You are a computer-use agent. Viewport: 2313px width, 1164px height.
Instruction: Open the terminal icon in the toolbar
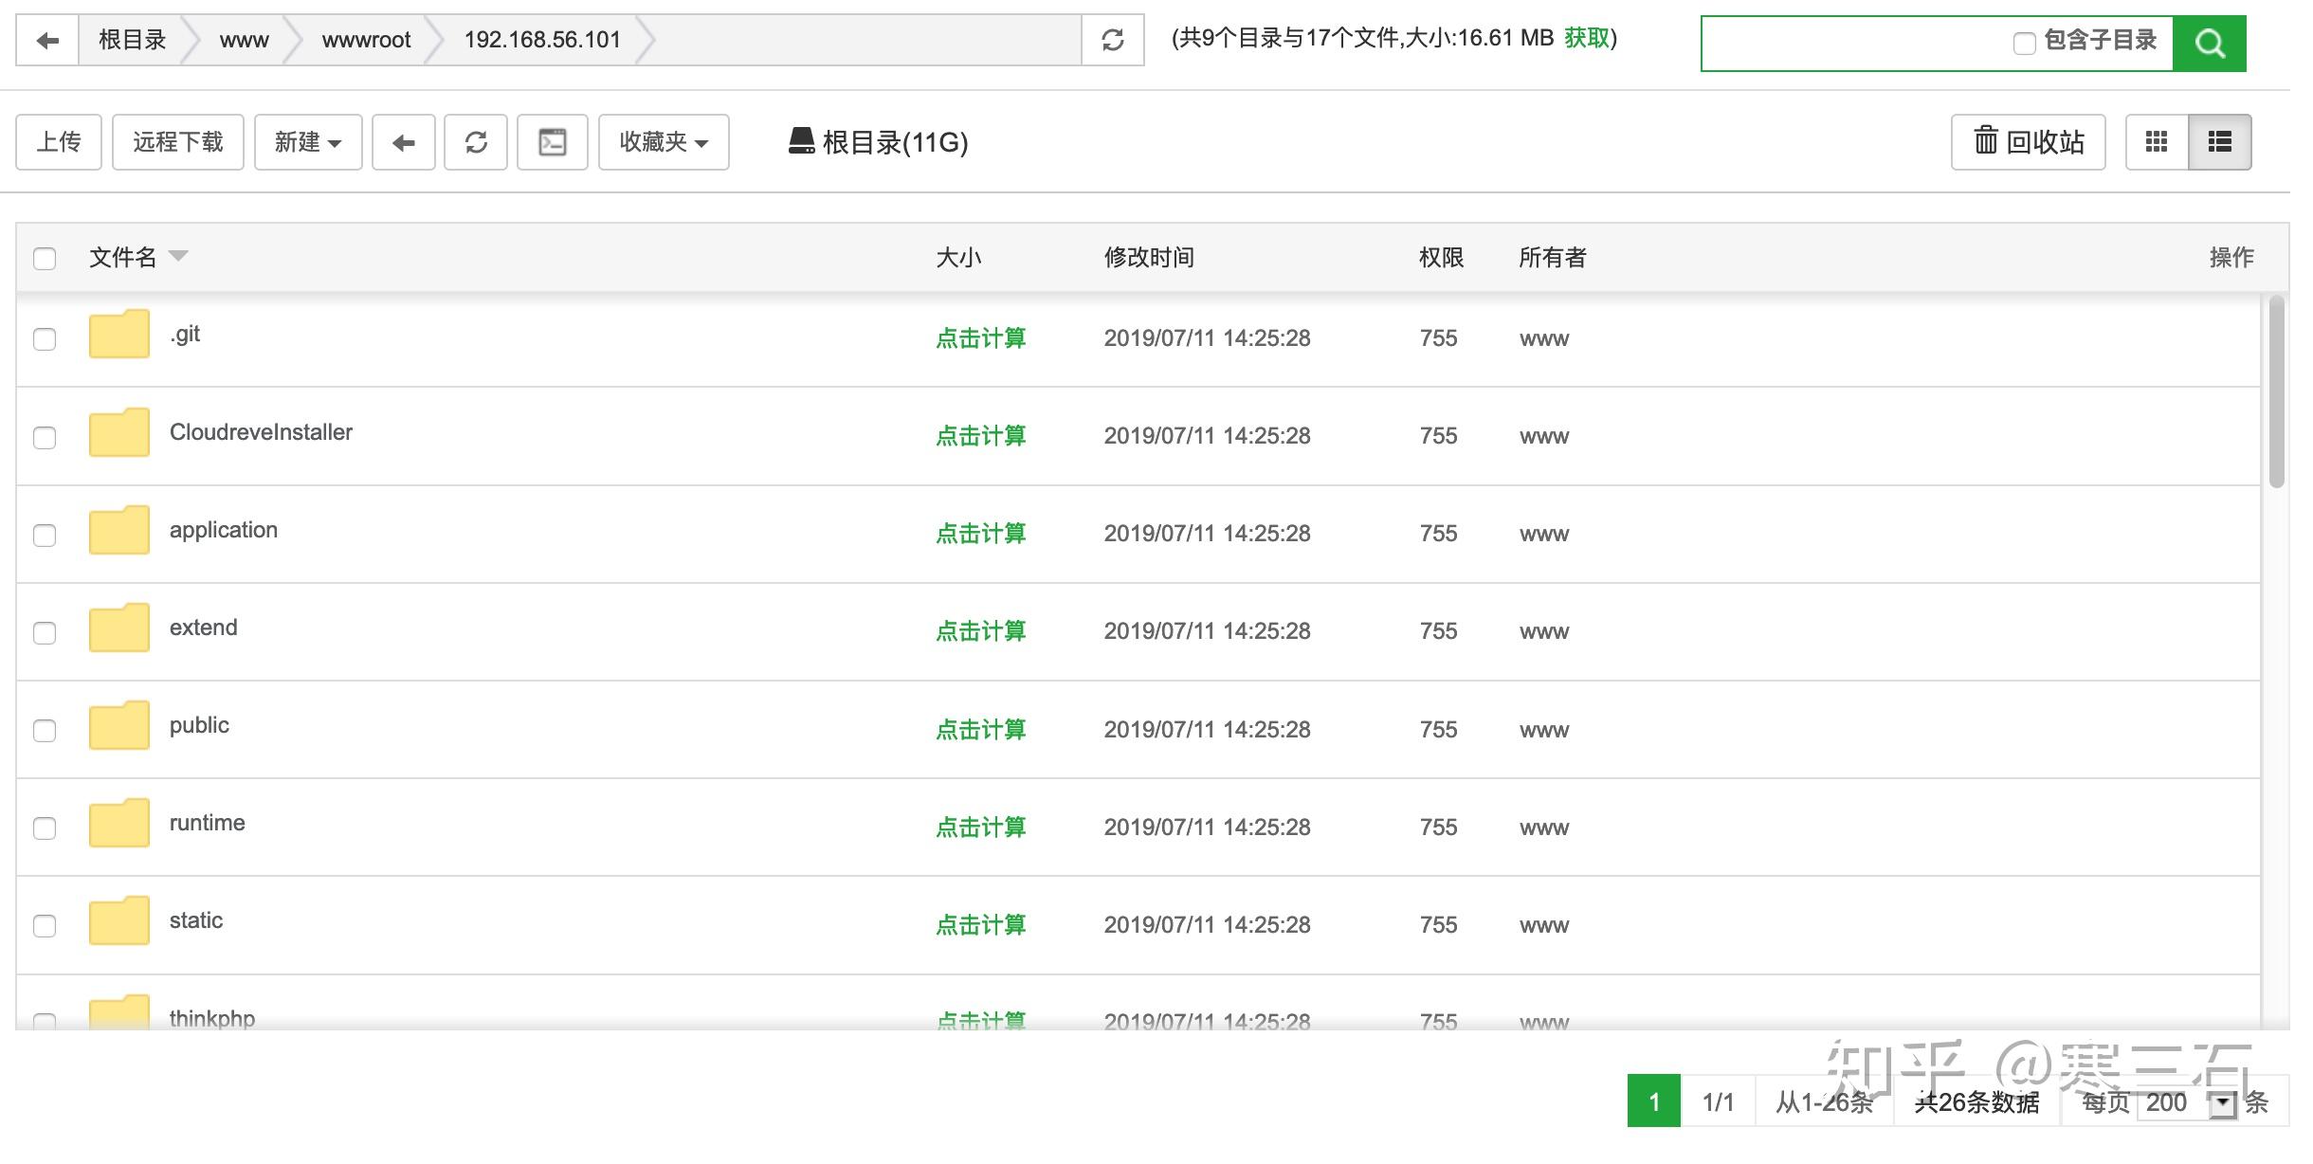(551, 141)
